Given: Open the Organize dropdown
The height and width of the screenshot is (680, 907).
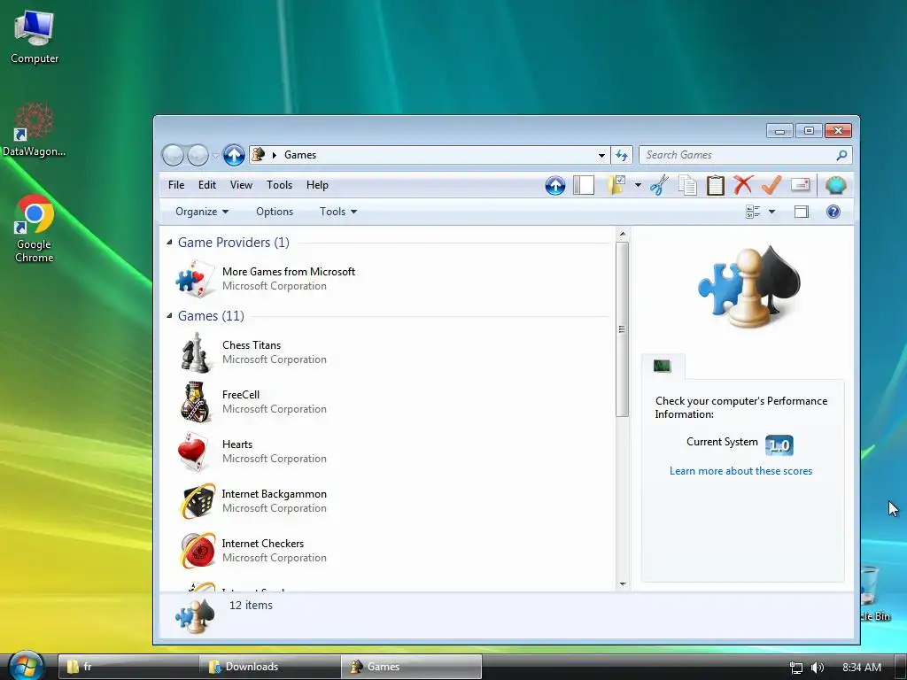Looking at the screenshot, I should [x=202, y=212].
